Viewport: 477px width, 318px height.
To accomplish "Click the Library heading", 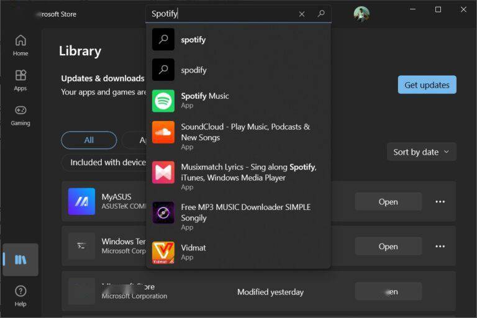I will coord(80,51).
